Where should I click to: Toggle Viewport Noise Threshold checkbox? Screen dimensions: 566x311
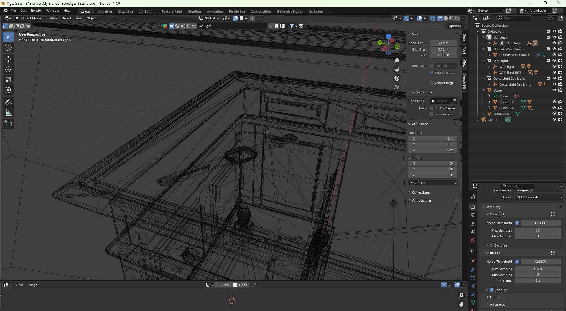(517, 223)
